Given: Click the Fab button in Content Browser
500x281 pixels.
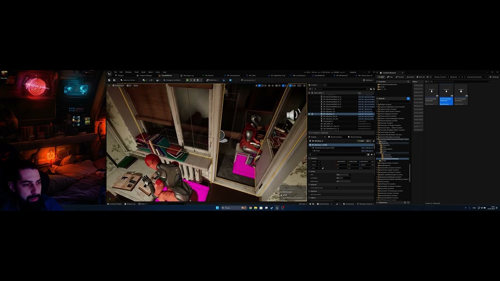Looking at the screenshot, I should pos(389,77).
